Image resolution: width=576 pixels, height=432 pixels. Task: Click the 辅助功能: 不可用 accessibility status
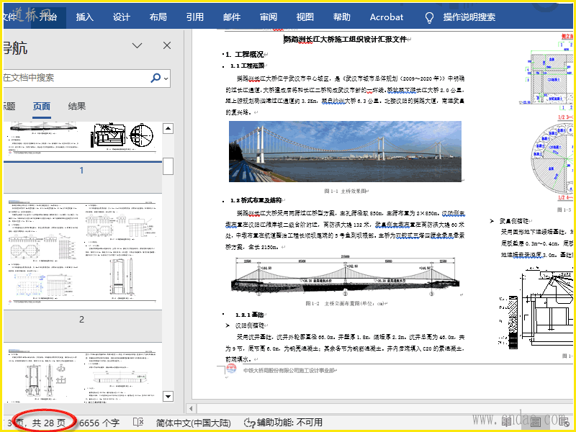coord(283,423)
